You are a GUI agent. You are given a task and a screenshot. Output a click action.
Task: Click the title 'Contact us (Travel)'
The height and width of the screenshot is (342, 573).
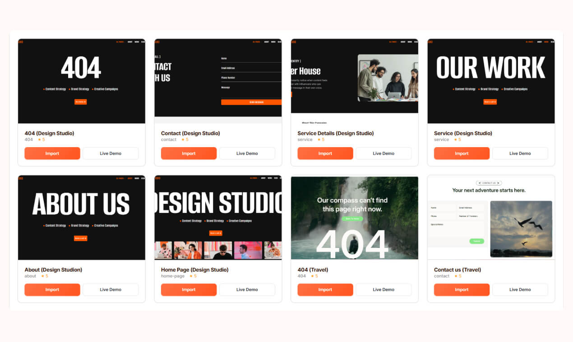coord(457,270)
